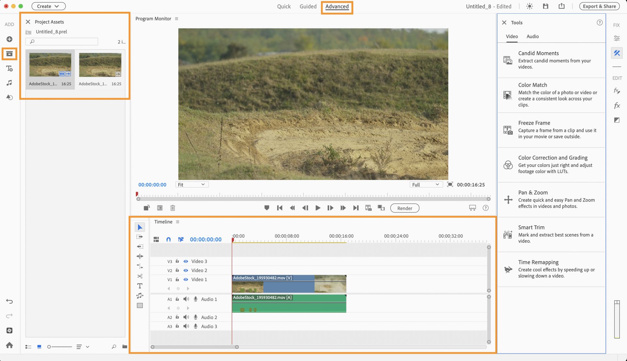Image resolution: width=627 pixels, height=361 pixels.
Task: Open the Full playback quality dropdown
Action: 426,185
